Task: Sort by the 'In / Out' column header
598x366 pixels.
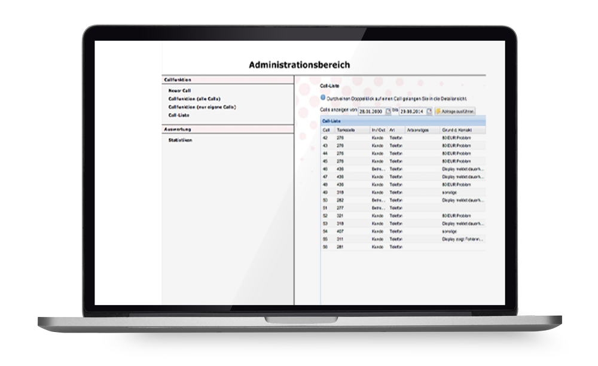Action: (x=378, y=129)
